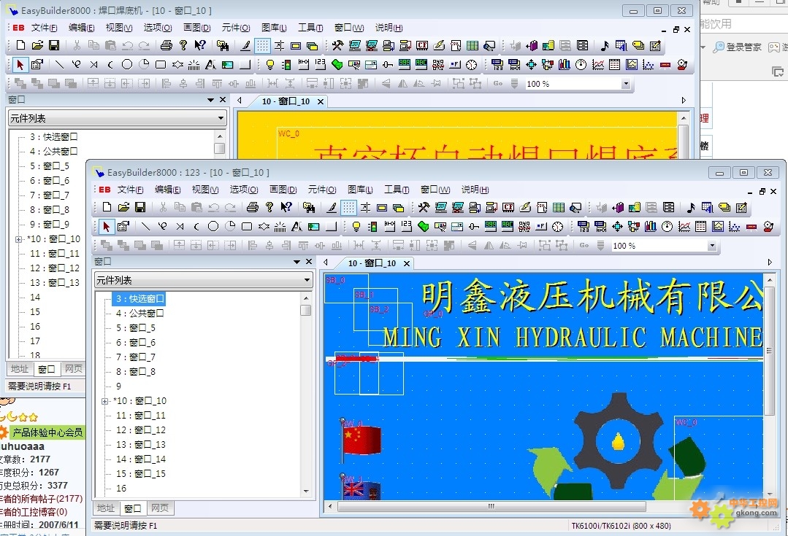Image resolution: width=788 pixels, height=536 pixels.
Task: Click Open folder icon in front 123 window
Action: click(x=123, y=207)
